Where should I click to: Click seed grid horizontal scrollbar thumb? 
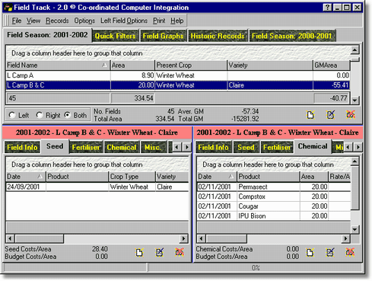tap(40, 238)
